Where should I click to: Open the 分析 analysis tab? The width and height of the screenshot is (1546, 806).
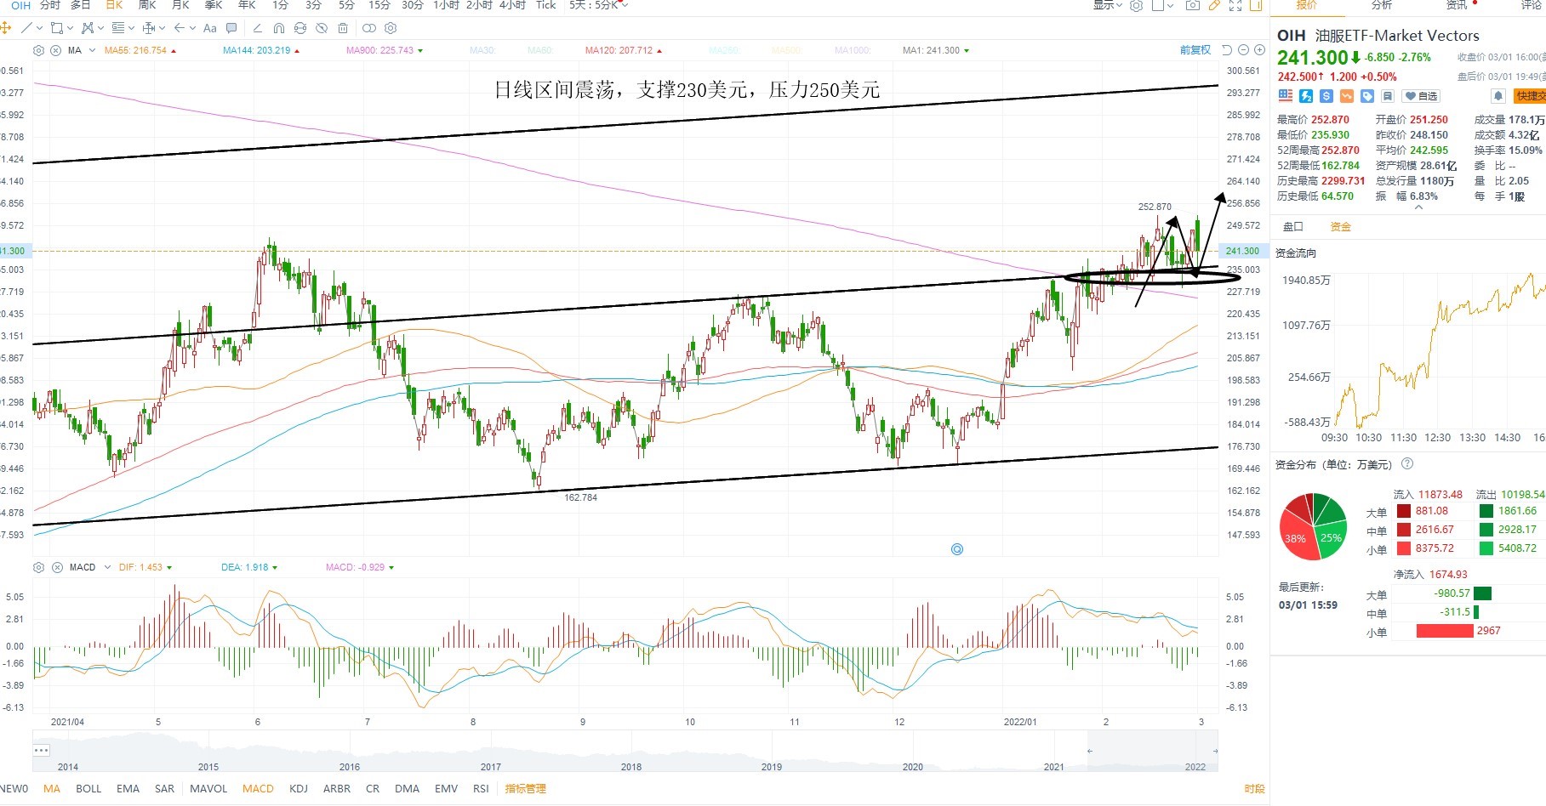click(x=1382, y=5)
